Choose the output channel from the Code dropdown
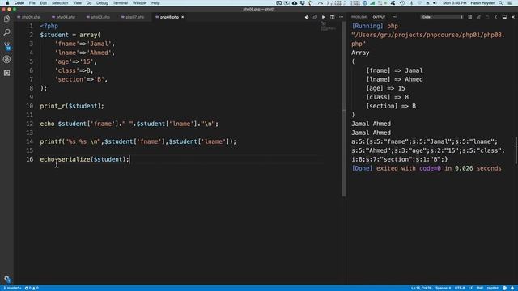518x291 pixels. (x=442, y=17)
